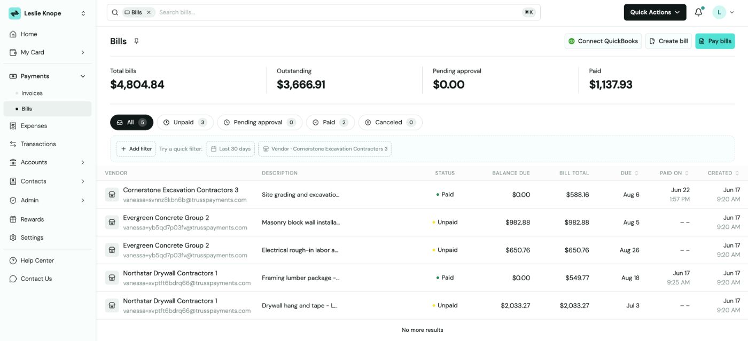Click the Accounts sidebar icon
748x341 pixels.
coord(13,162)
